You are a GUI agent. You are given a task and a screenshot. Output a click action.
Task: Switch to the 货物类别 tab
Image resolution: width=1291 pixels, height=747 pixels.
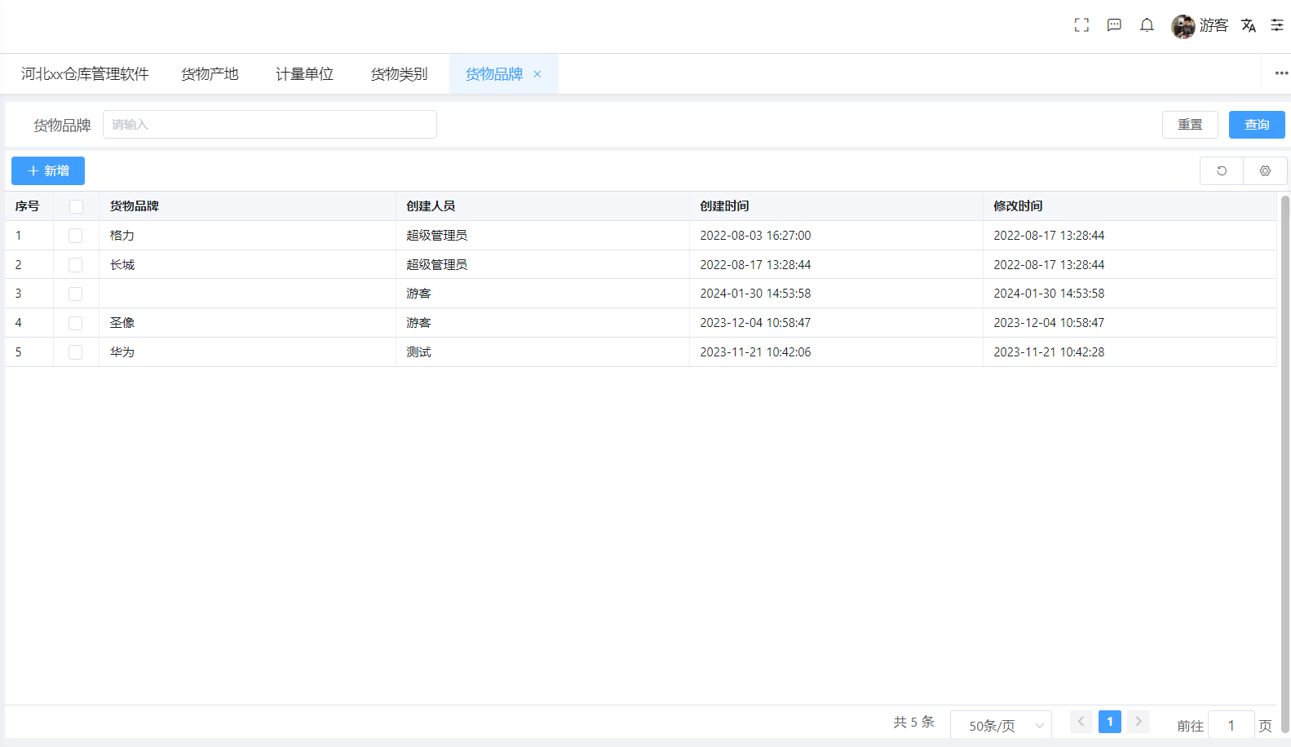click(x=399, y=74)
